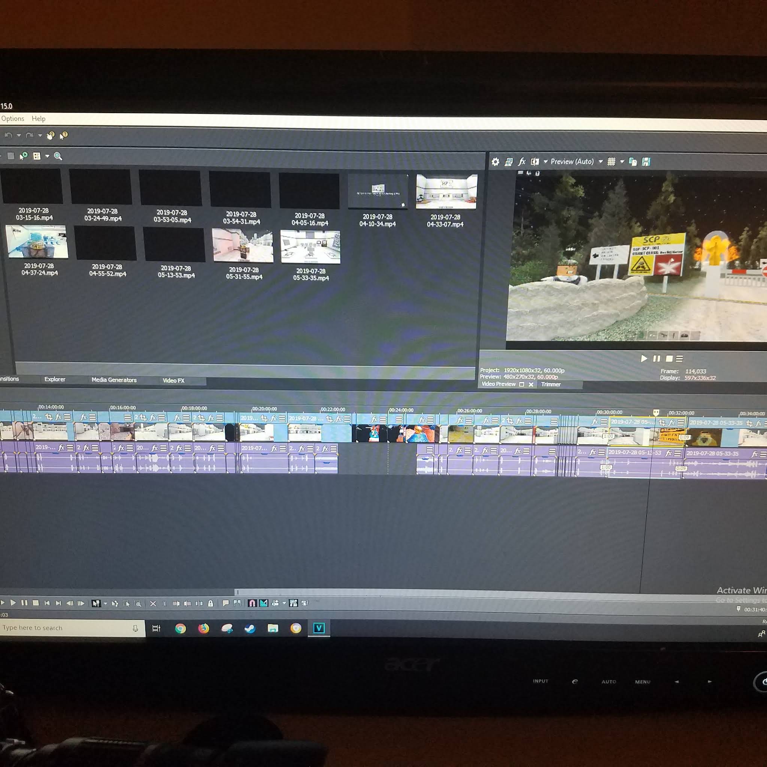
Task: Toggle Split Screen View in preview
Action: (535, 161)
